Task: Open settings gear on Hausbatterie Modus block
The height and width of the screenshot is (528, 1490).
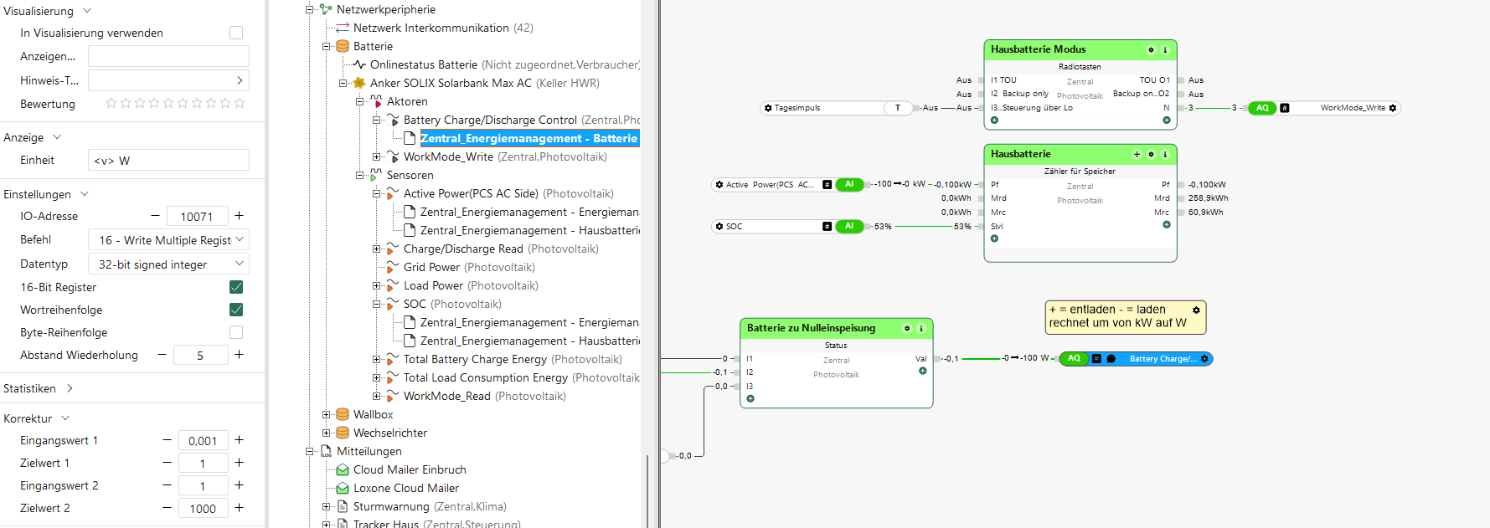Action: [x=1151, y=50]
